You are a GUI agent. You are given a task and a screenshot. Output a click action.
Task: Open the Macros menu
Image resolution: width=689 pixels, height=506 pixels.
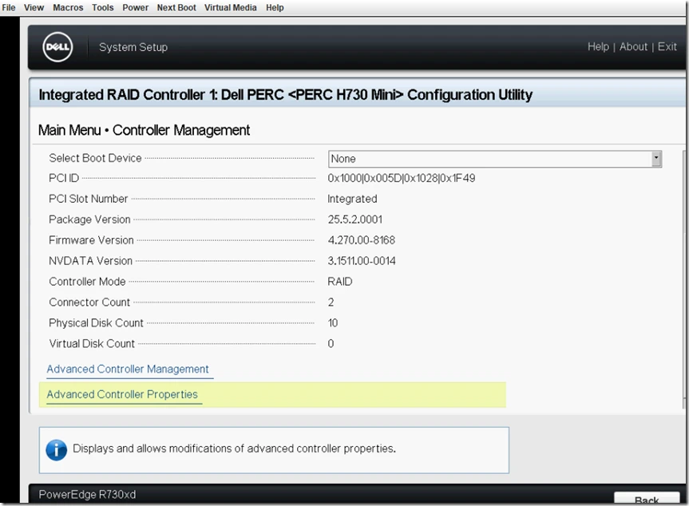[x=68, y=7]
